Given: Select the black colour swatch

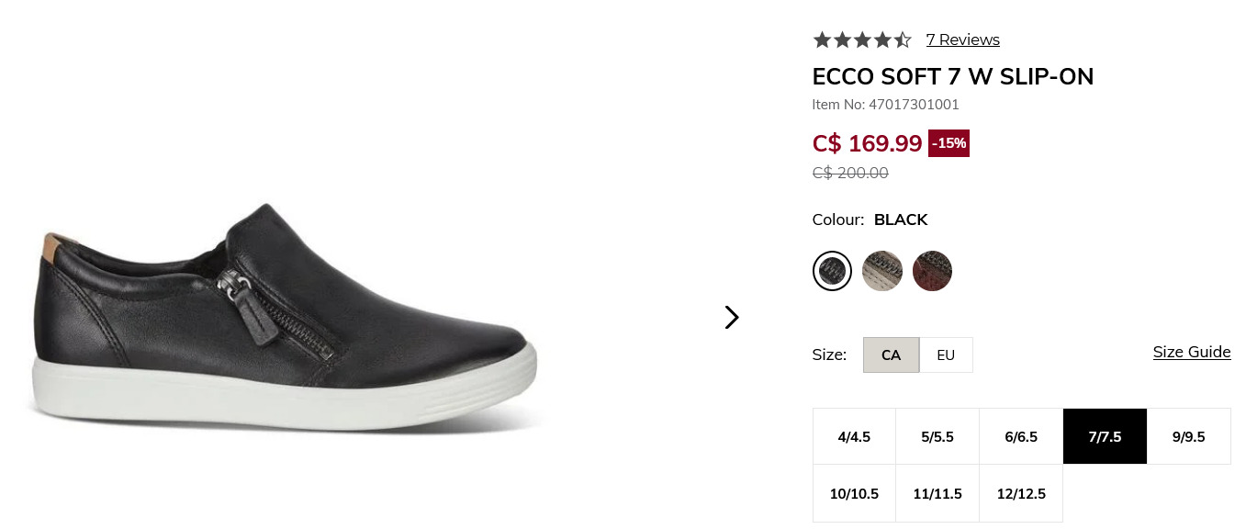Looking at the screenshot, I should point(832,271).
